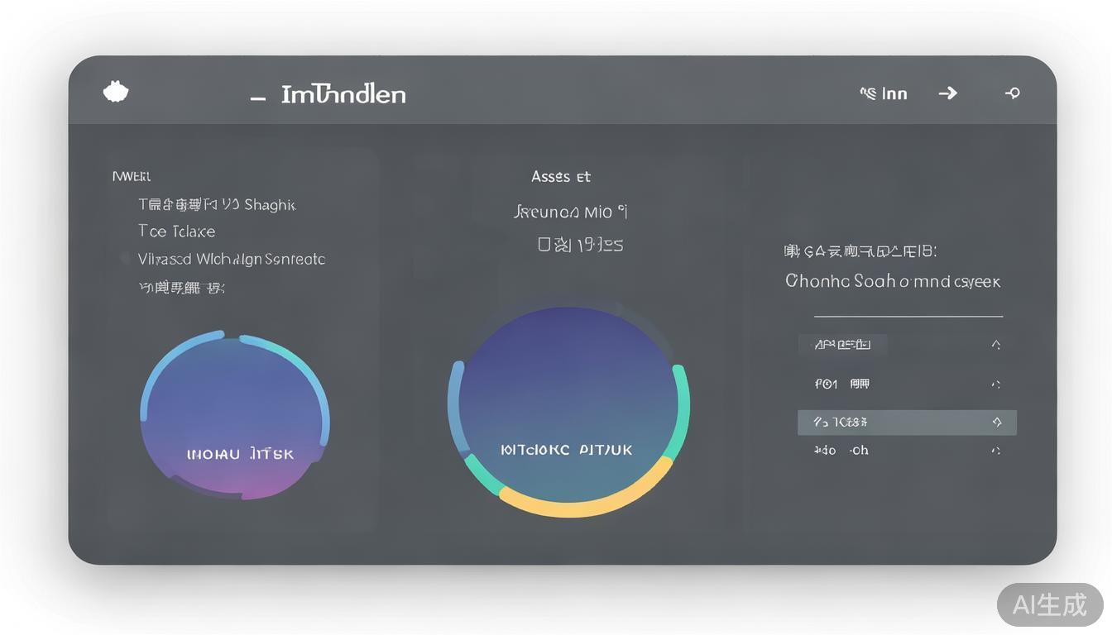Click the right-arrow icon in the top toolbar
Viewport: 1112px width, 635px height.
pyautogui.click(x=948, y=93)
